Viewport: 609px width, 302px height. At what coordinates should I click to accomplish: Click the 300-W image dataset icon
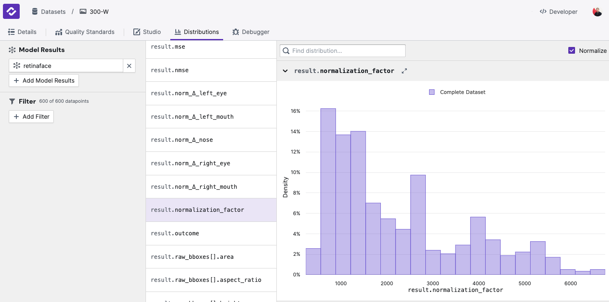pyautogui.click(x=83, y=12)
